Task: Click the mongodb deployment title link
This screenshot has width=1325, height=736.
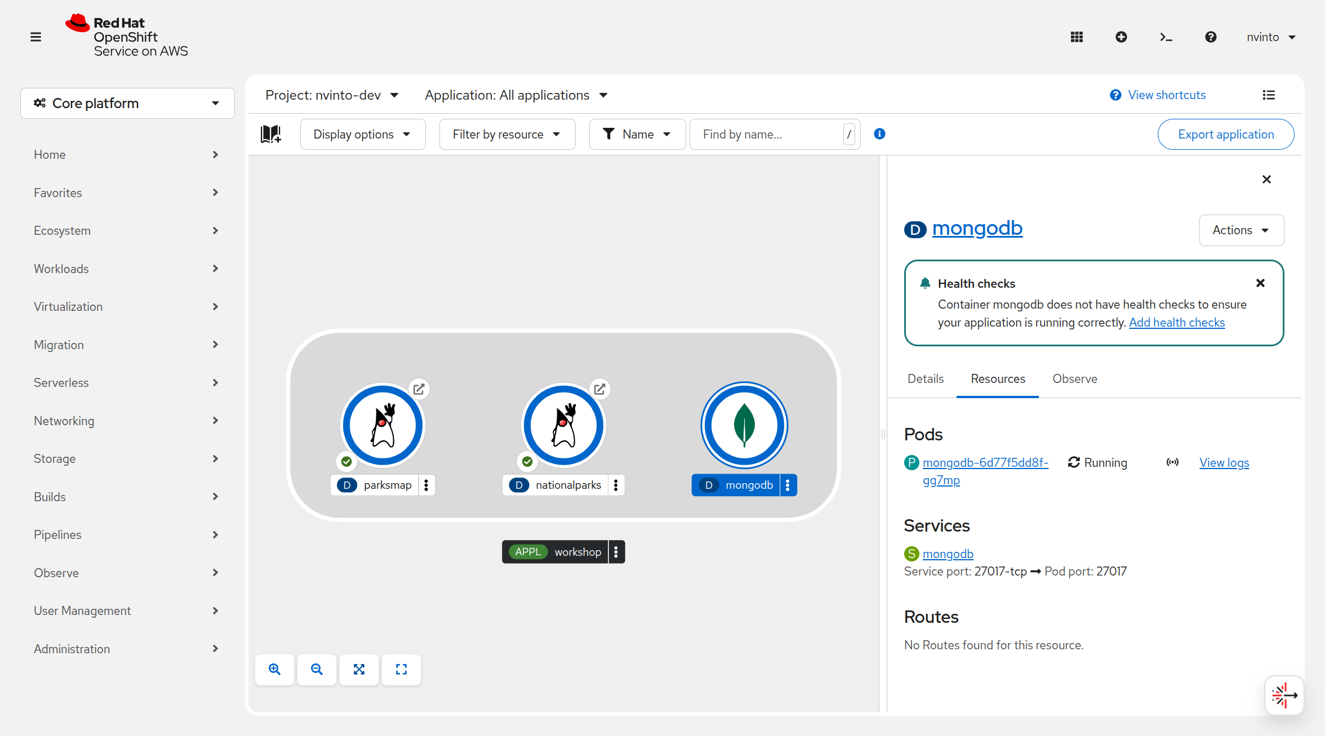Action: pyautogui.click(x=977, y=228)
